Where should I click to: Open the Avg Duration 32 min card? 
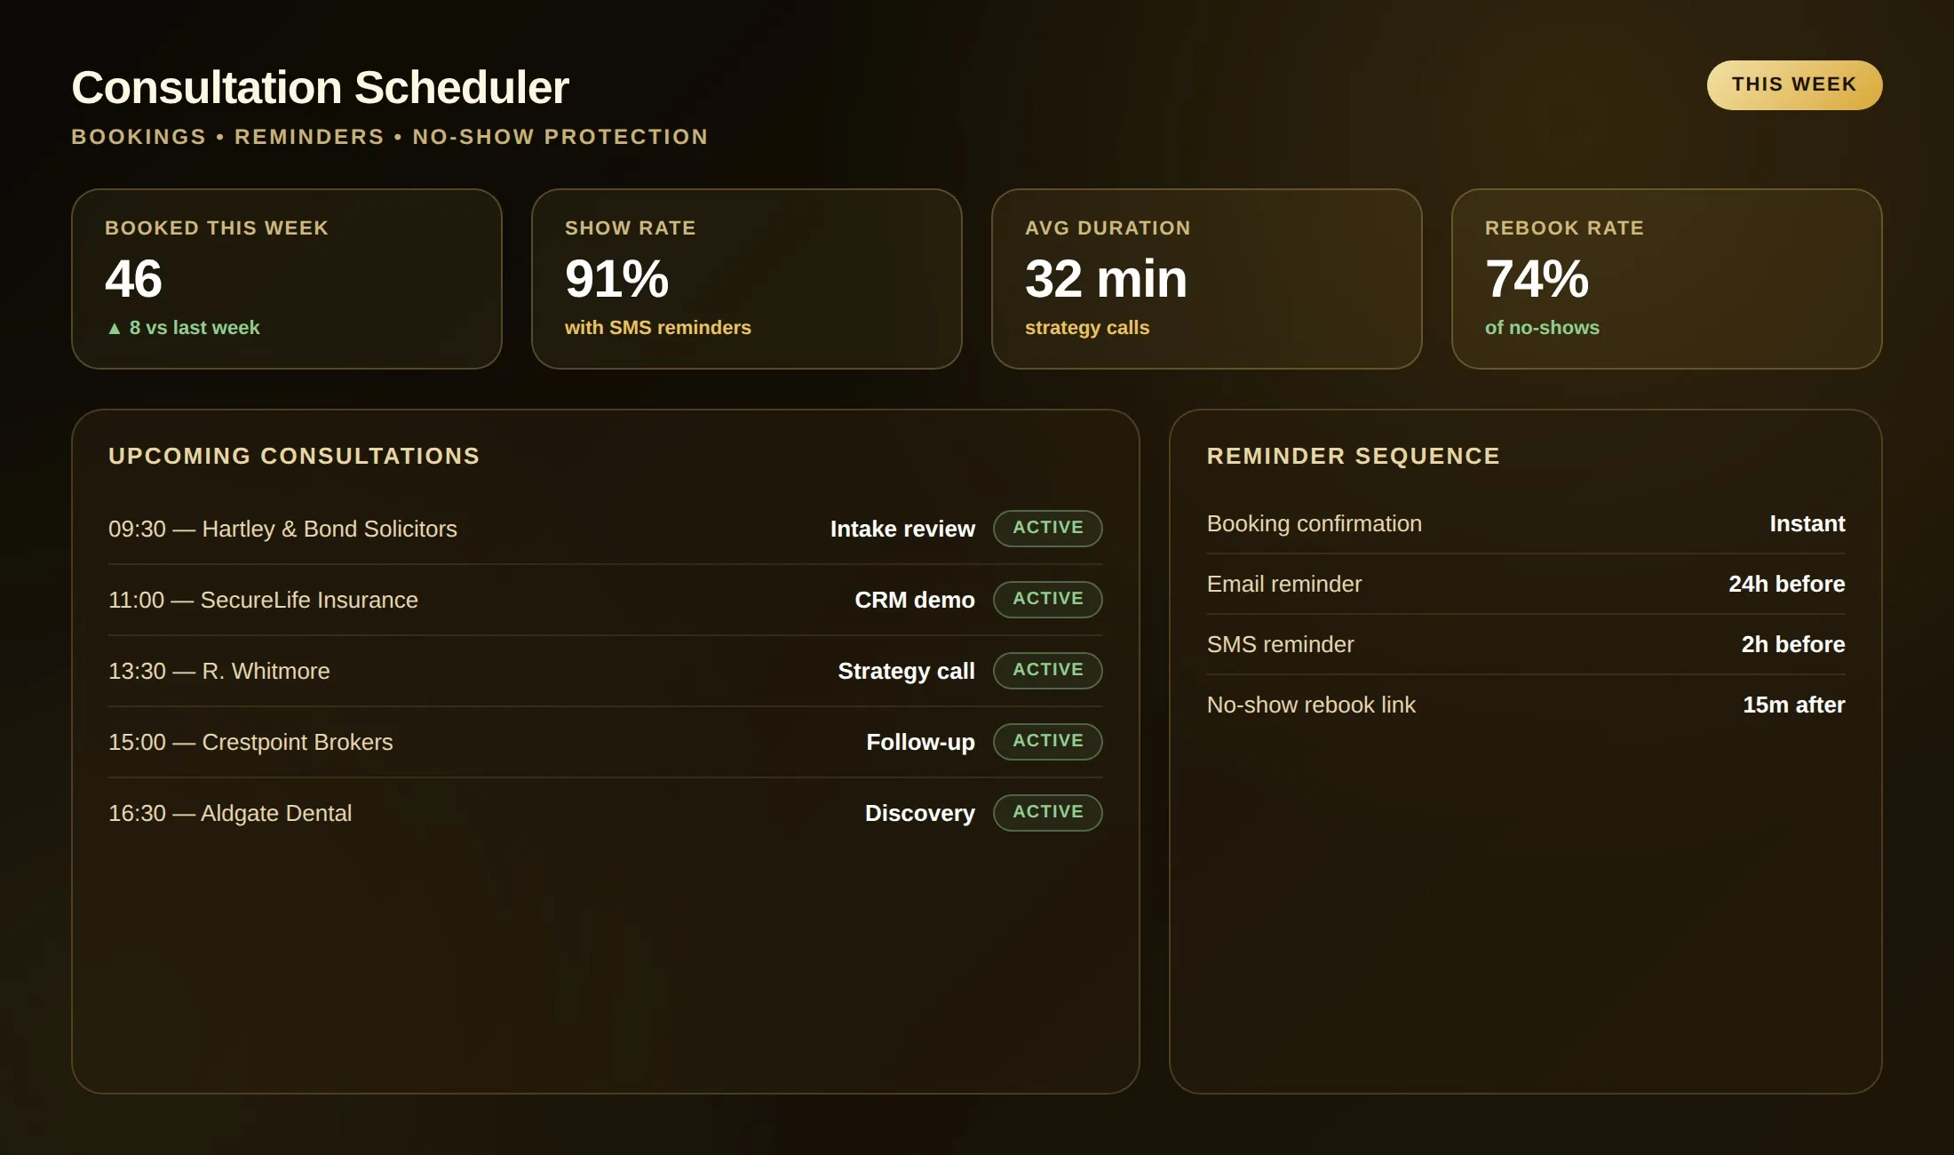pos(1207,279)
